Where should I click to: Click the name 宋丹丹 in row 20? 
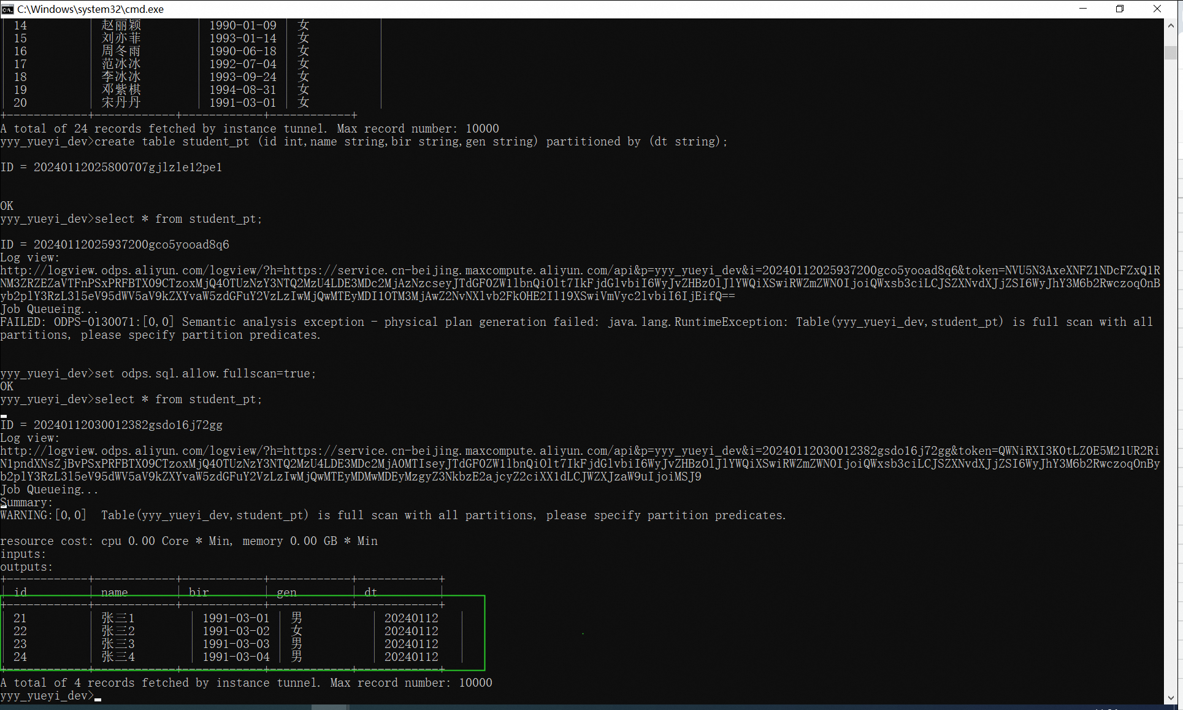[121, 102]
